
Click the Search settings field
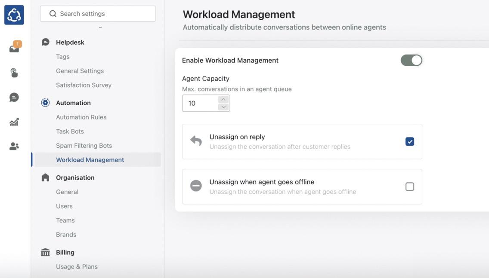tap(98, 14)
